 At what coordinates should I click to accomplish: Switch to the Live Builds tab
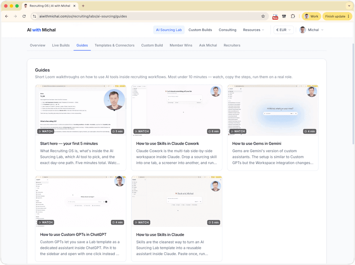coord(61,45)
